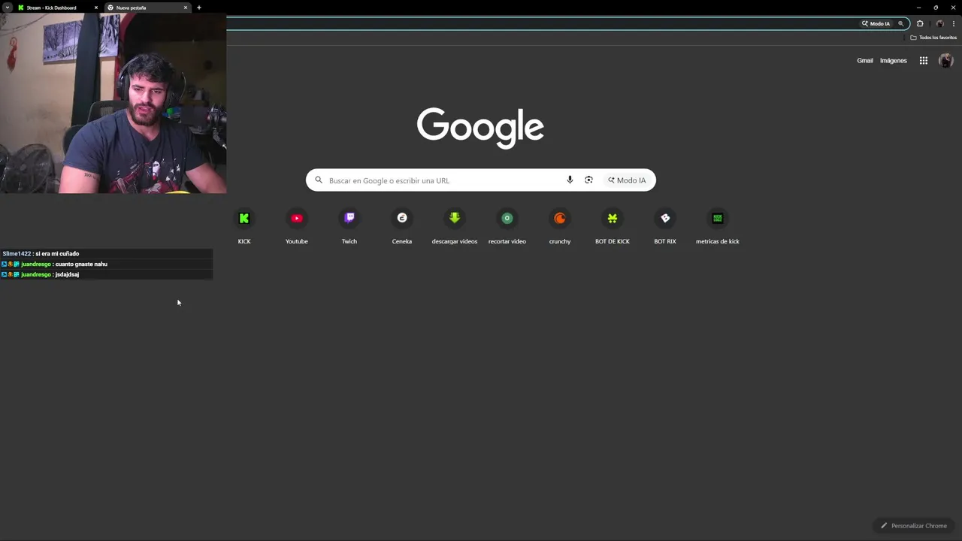Open the crunchy shortcut
This screenshot has height=541, width=962.
click(560, 227)
